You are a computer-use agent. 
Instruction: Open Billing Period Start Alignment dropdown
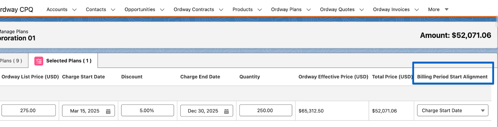(x=453, y=111)
